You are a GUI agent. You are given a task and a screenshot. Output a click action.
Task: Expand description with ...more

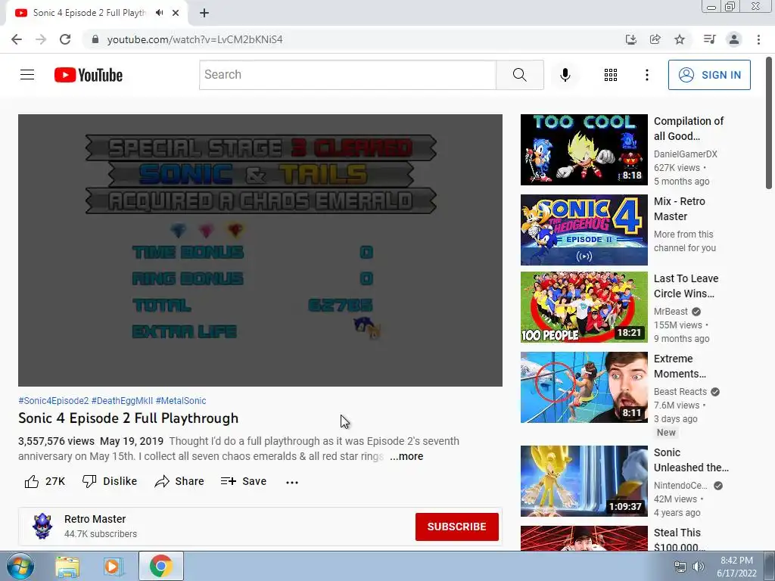[x=406, y=456]
